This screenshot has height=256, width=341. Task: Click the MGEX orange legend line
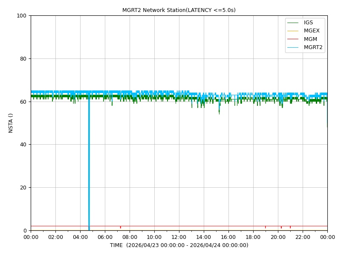(x=293, y=31)
